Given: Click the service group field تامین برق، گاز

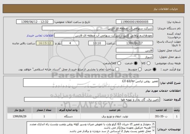Looking at the screenshot, I should click(x=92, y=99).
